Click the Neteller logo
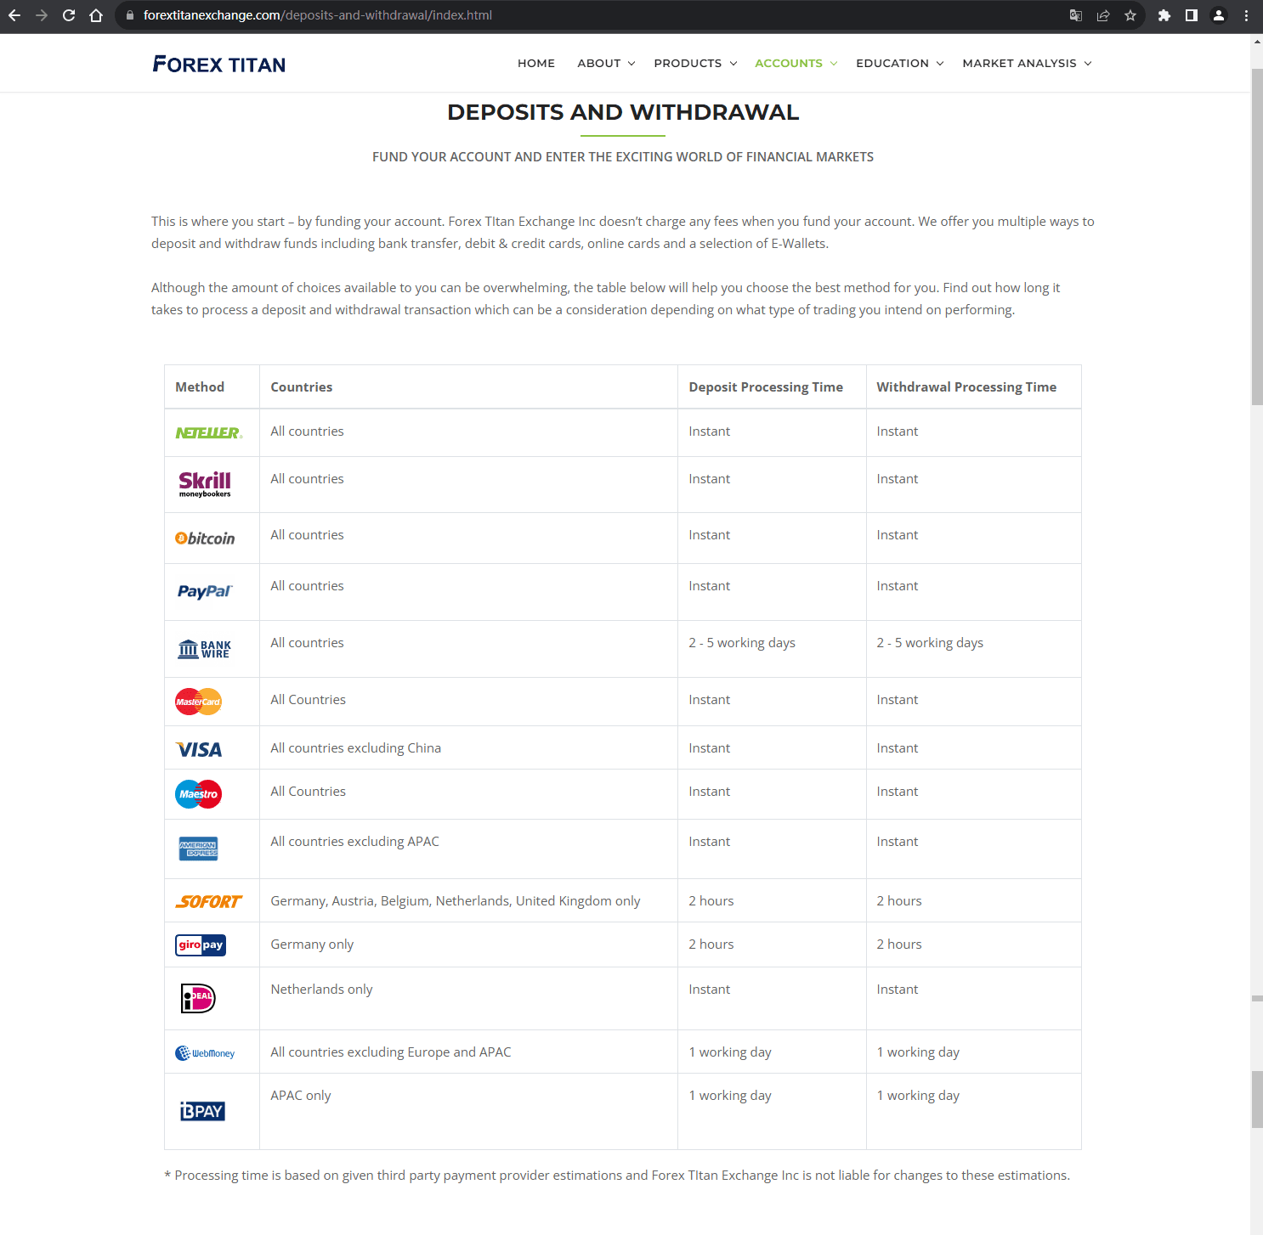Viewport: 1263px width, 1235px height. 209,433
